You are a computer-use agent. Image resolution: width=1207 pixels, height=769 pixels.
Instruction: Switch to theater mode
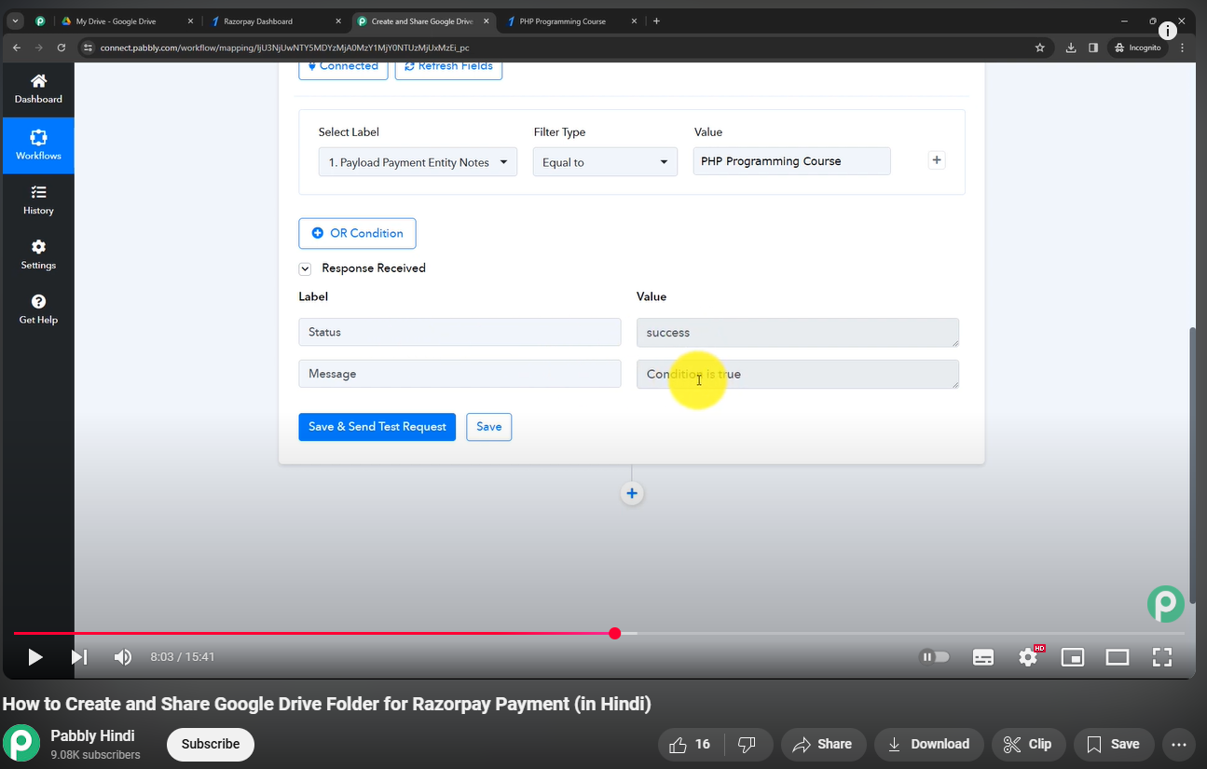pos(1118,657)
